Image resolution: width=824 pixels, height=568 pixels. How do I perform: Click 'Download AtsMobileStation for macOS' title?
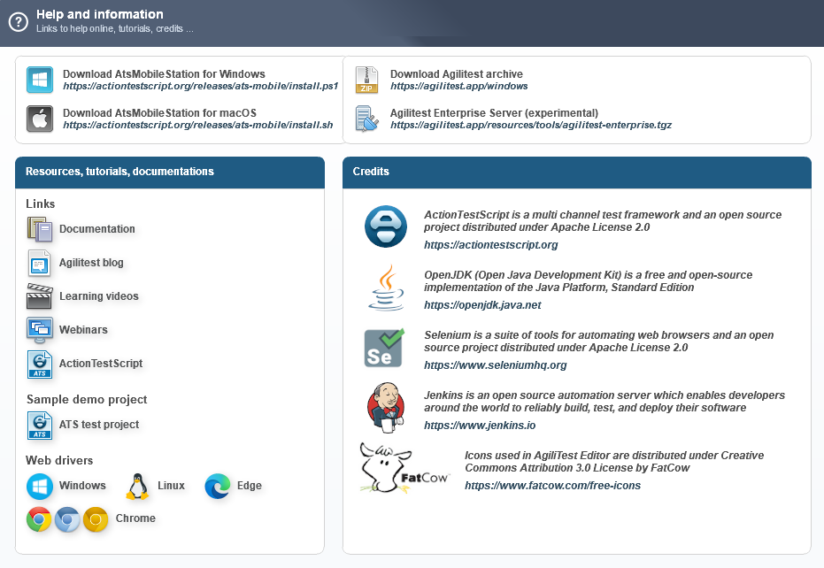click(x=159, y=113)
